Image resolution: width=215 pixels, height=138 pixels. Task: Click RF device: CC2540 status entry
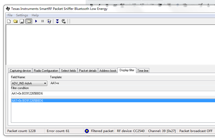pos(131,131)
